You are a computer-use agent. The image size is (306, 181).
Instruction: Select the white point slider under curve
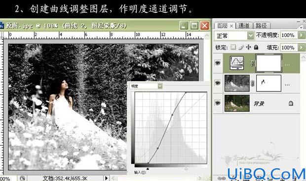(x=186, y=169)
